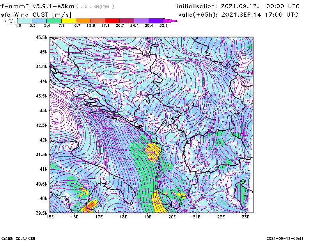Click the legend value 17.1

[105, 25]
